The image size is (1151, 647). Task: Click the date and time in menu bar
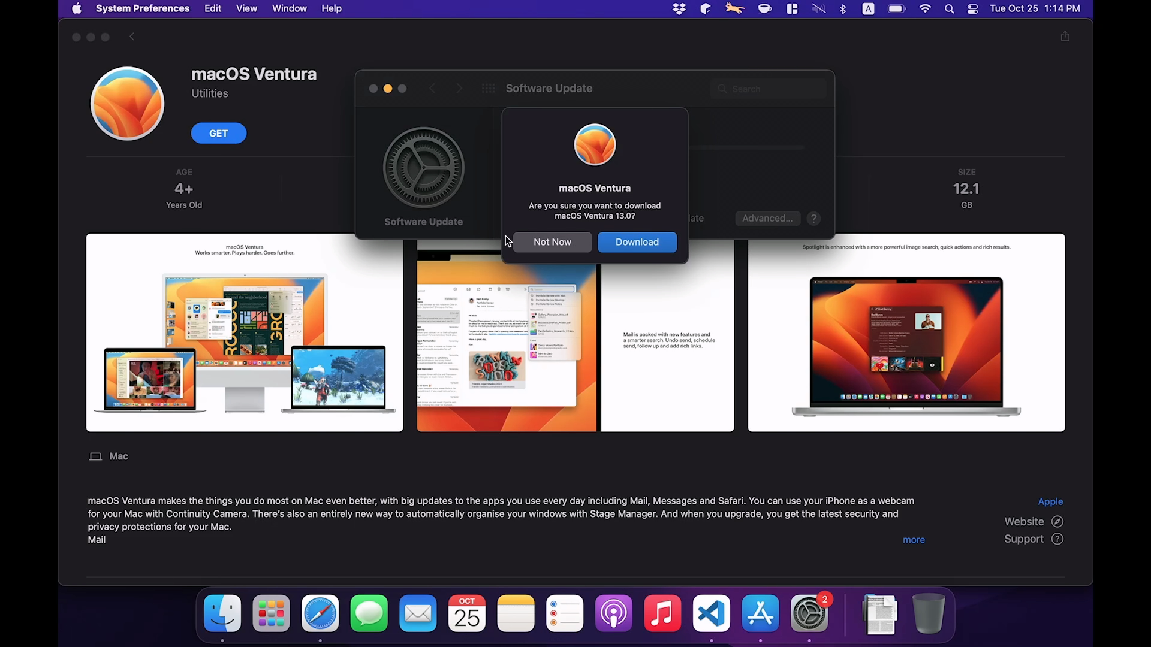1035,8
